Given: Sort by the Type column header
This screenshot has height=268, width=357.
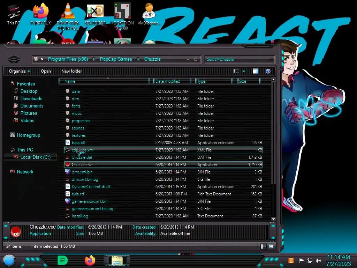Looking at the screenshot, I should (x=214, y=81).
